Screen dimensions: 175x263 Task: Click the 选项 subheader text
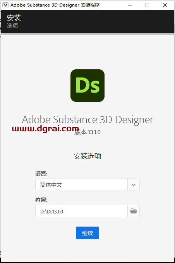tap(12, 26)
